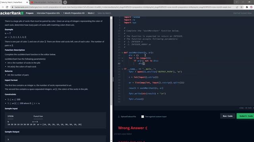254x142 pixels.
Task: Click the 'Constraints' heading
Action: [10, 94]
